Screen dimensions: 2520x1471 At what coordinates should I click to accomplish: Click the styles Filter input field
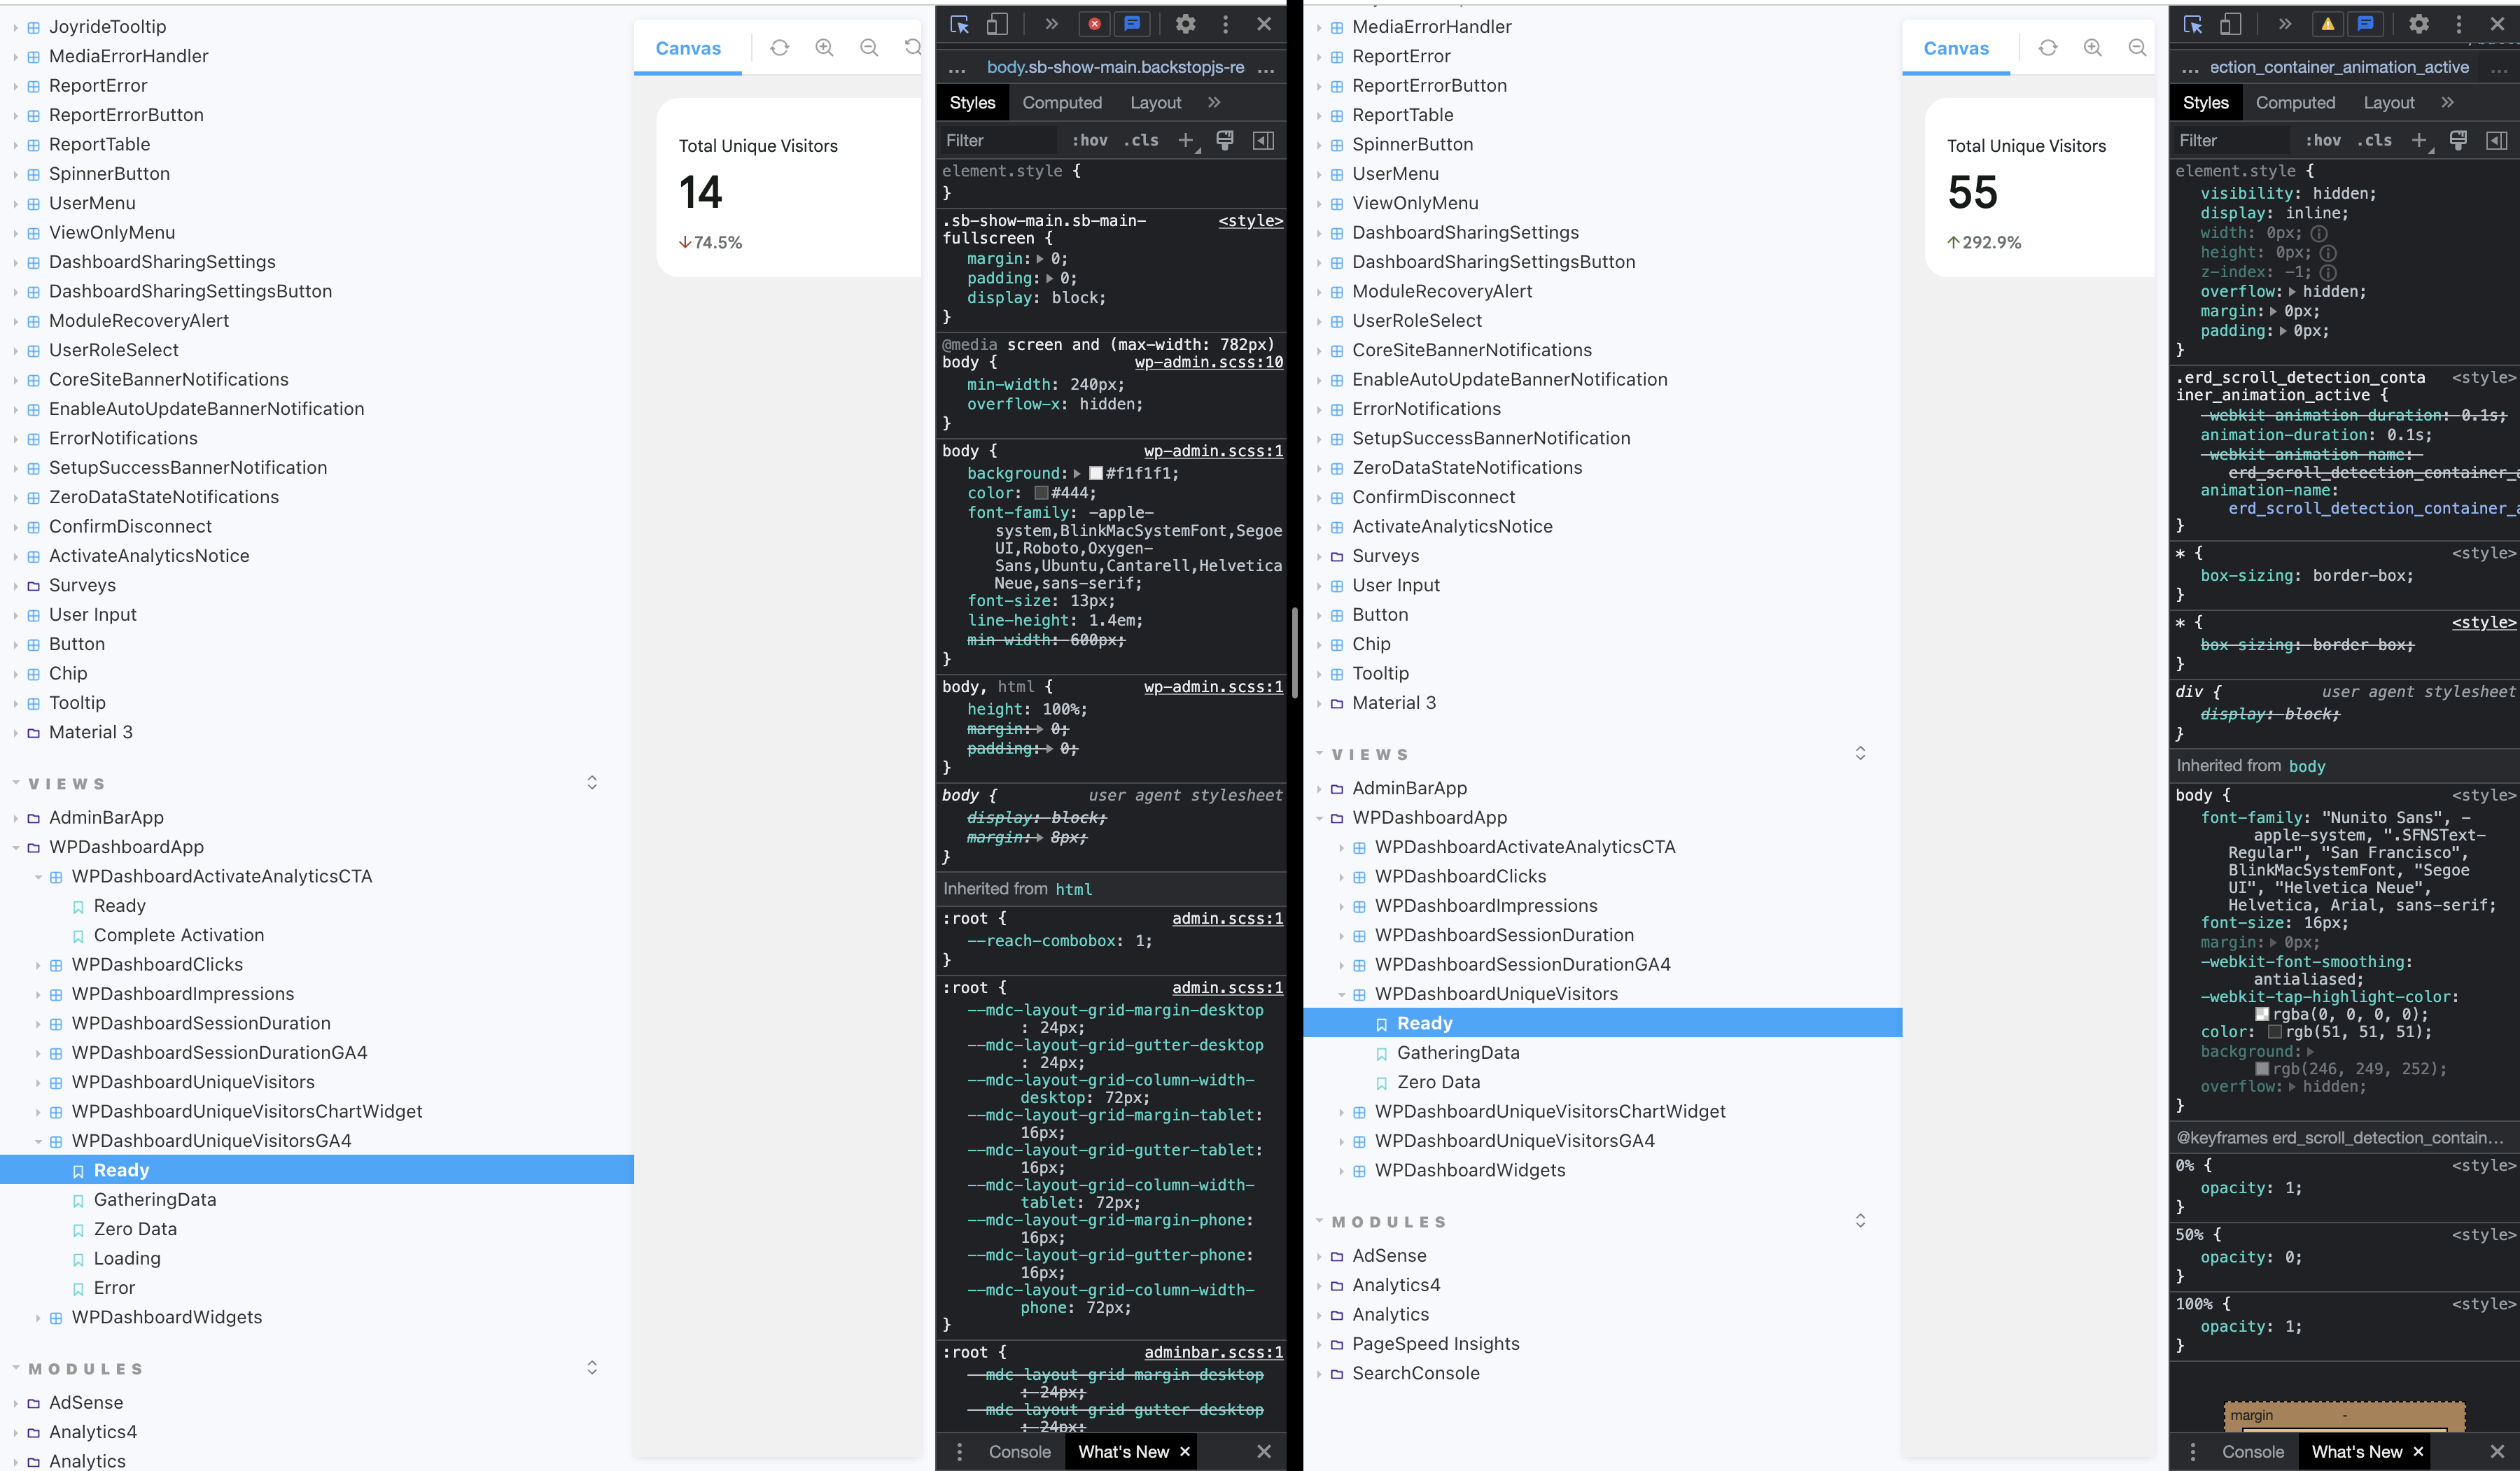coord(995,140)
